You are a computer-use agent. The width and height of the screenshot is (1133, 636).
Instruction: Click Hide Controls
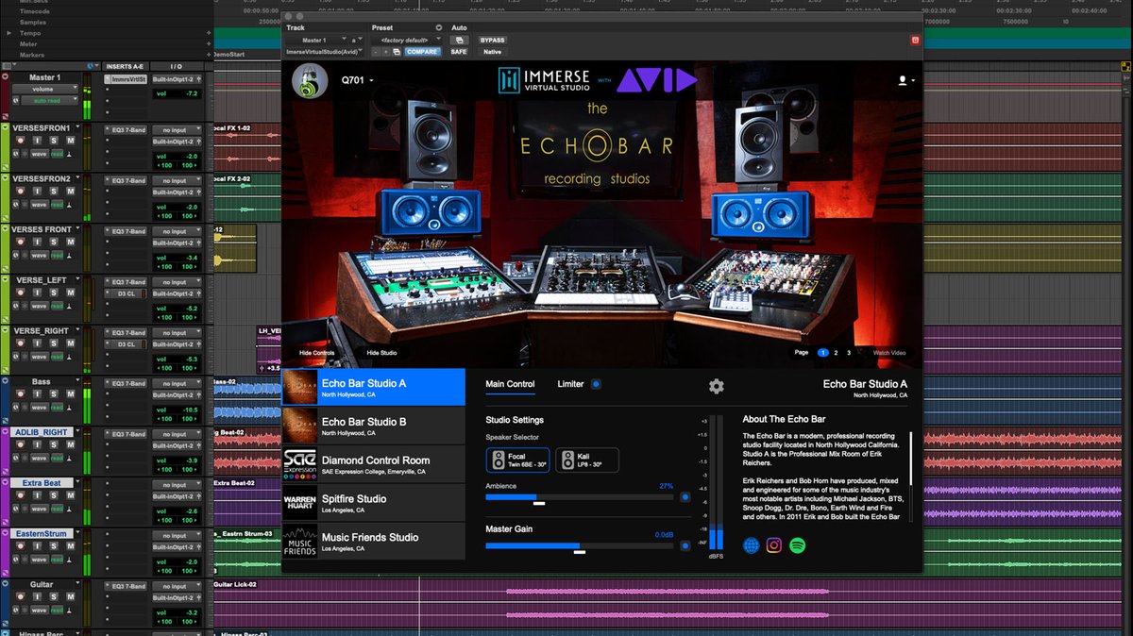pos(317,353)
